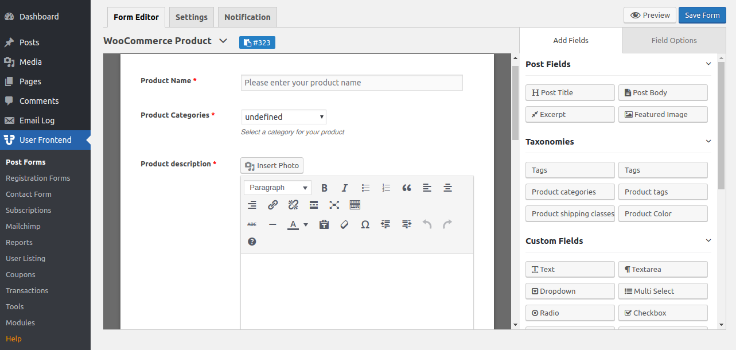Toggle fullscreen editor mode
Screen dimensions: 736x350
coord(334,205)
